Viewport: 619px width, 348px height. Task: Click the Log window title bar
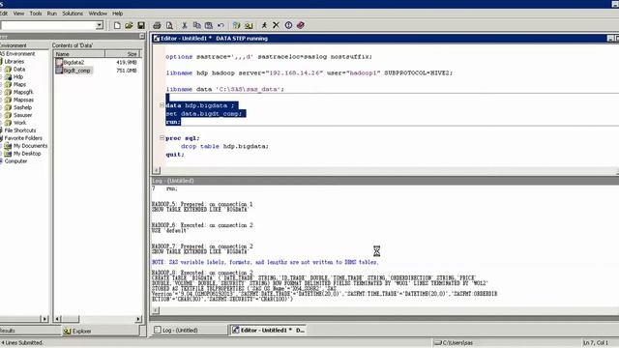pos(385,181)
